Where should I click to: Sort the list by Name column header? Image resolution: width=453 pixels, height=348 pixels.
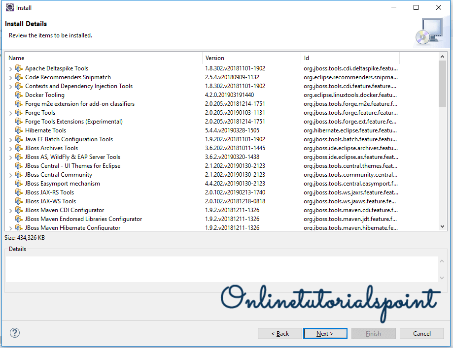tap(104, 58)
